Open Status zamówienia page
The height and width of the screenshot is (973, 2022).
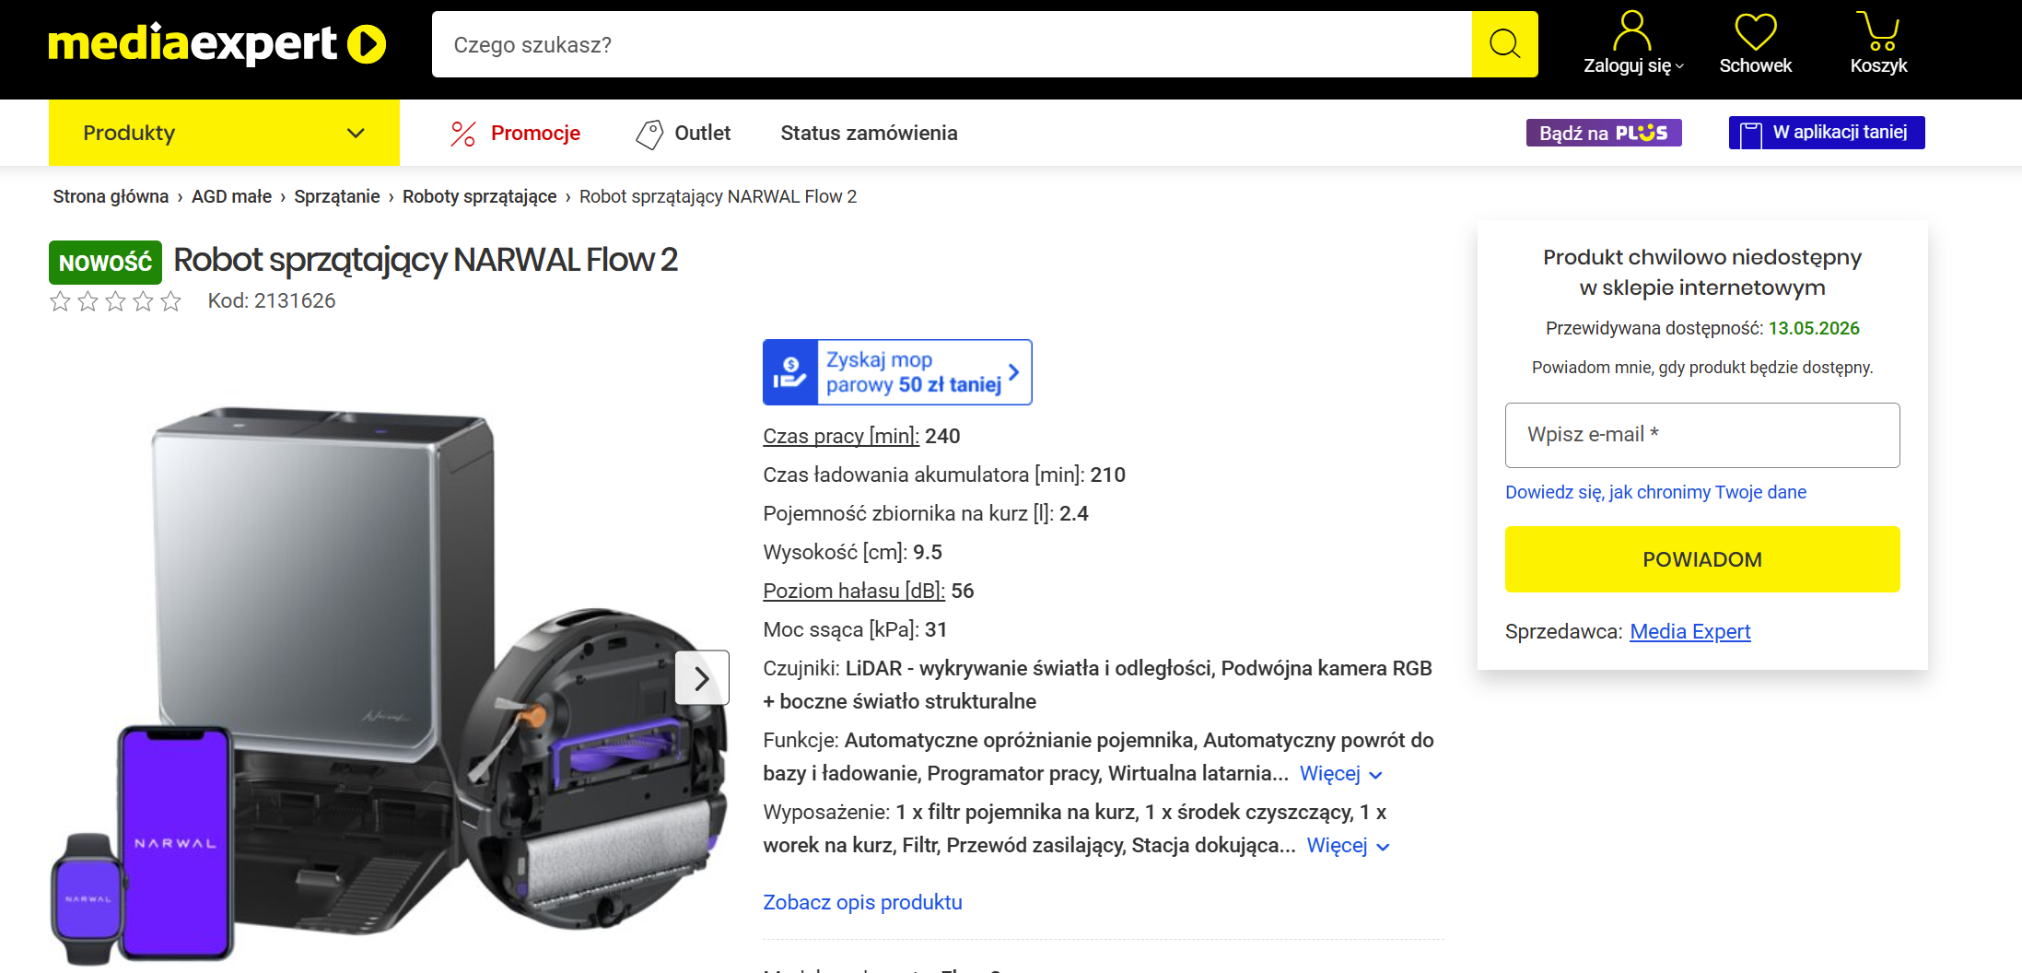(869, 133)
